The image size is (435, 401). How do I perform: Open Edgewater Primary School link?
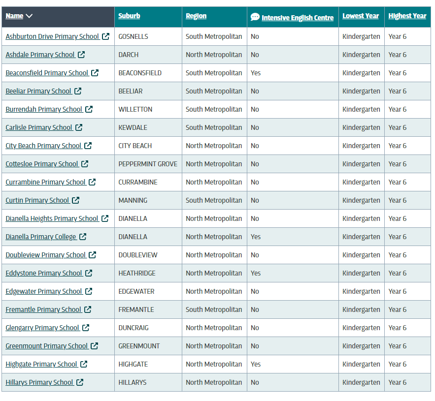pyautogui.click(x=44, y=291)
